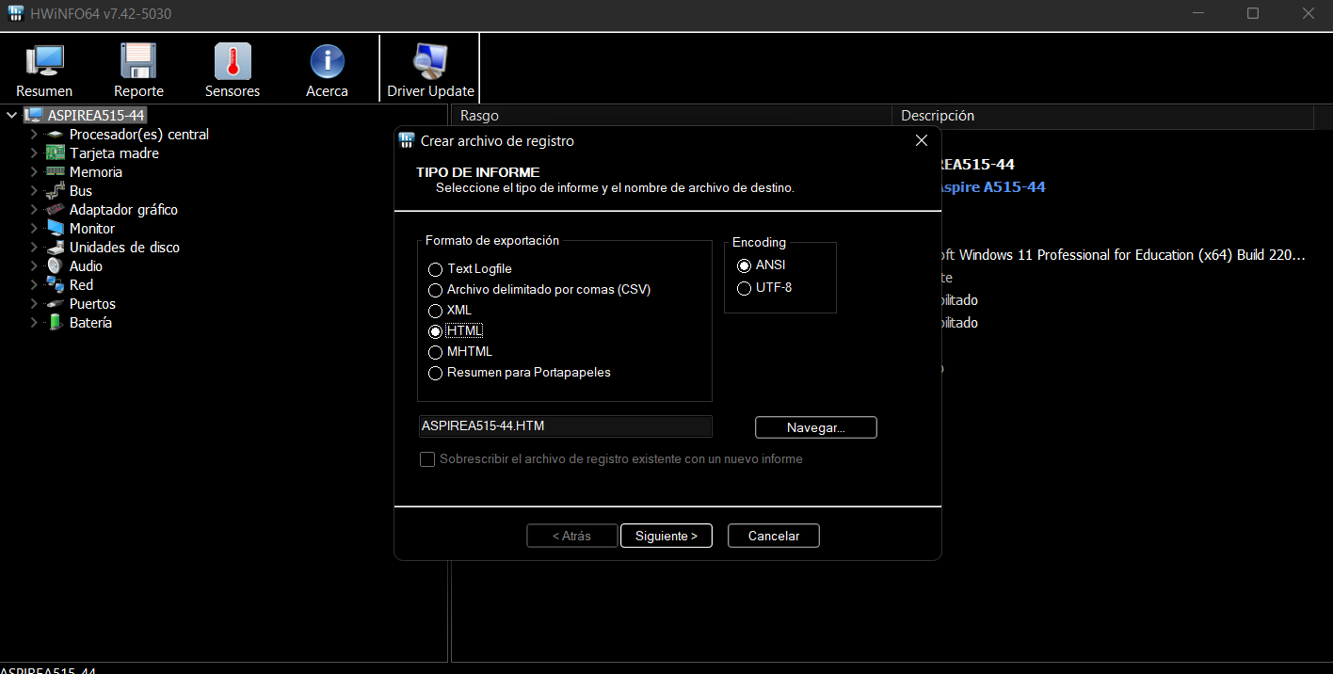Screen dimensions: 1333x674
Task: Toggle the Sobrescribir el archivo de registro checkbox
Action: 427,459
